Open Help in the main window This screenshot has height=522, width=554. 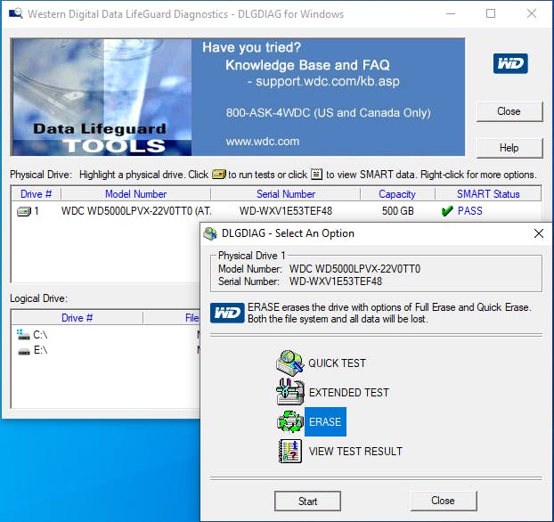[509, 148]
